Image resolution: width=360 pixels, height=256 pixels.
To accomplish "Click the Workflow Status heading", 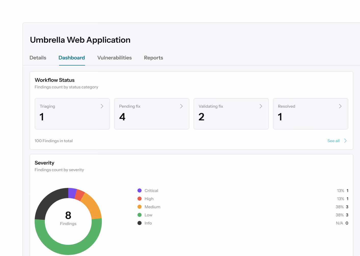I will pos(55,80).
